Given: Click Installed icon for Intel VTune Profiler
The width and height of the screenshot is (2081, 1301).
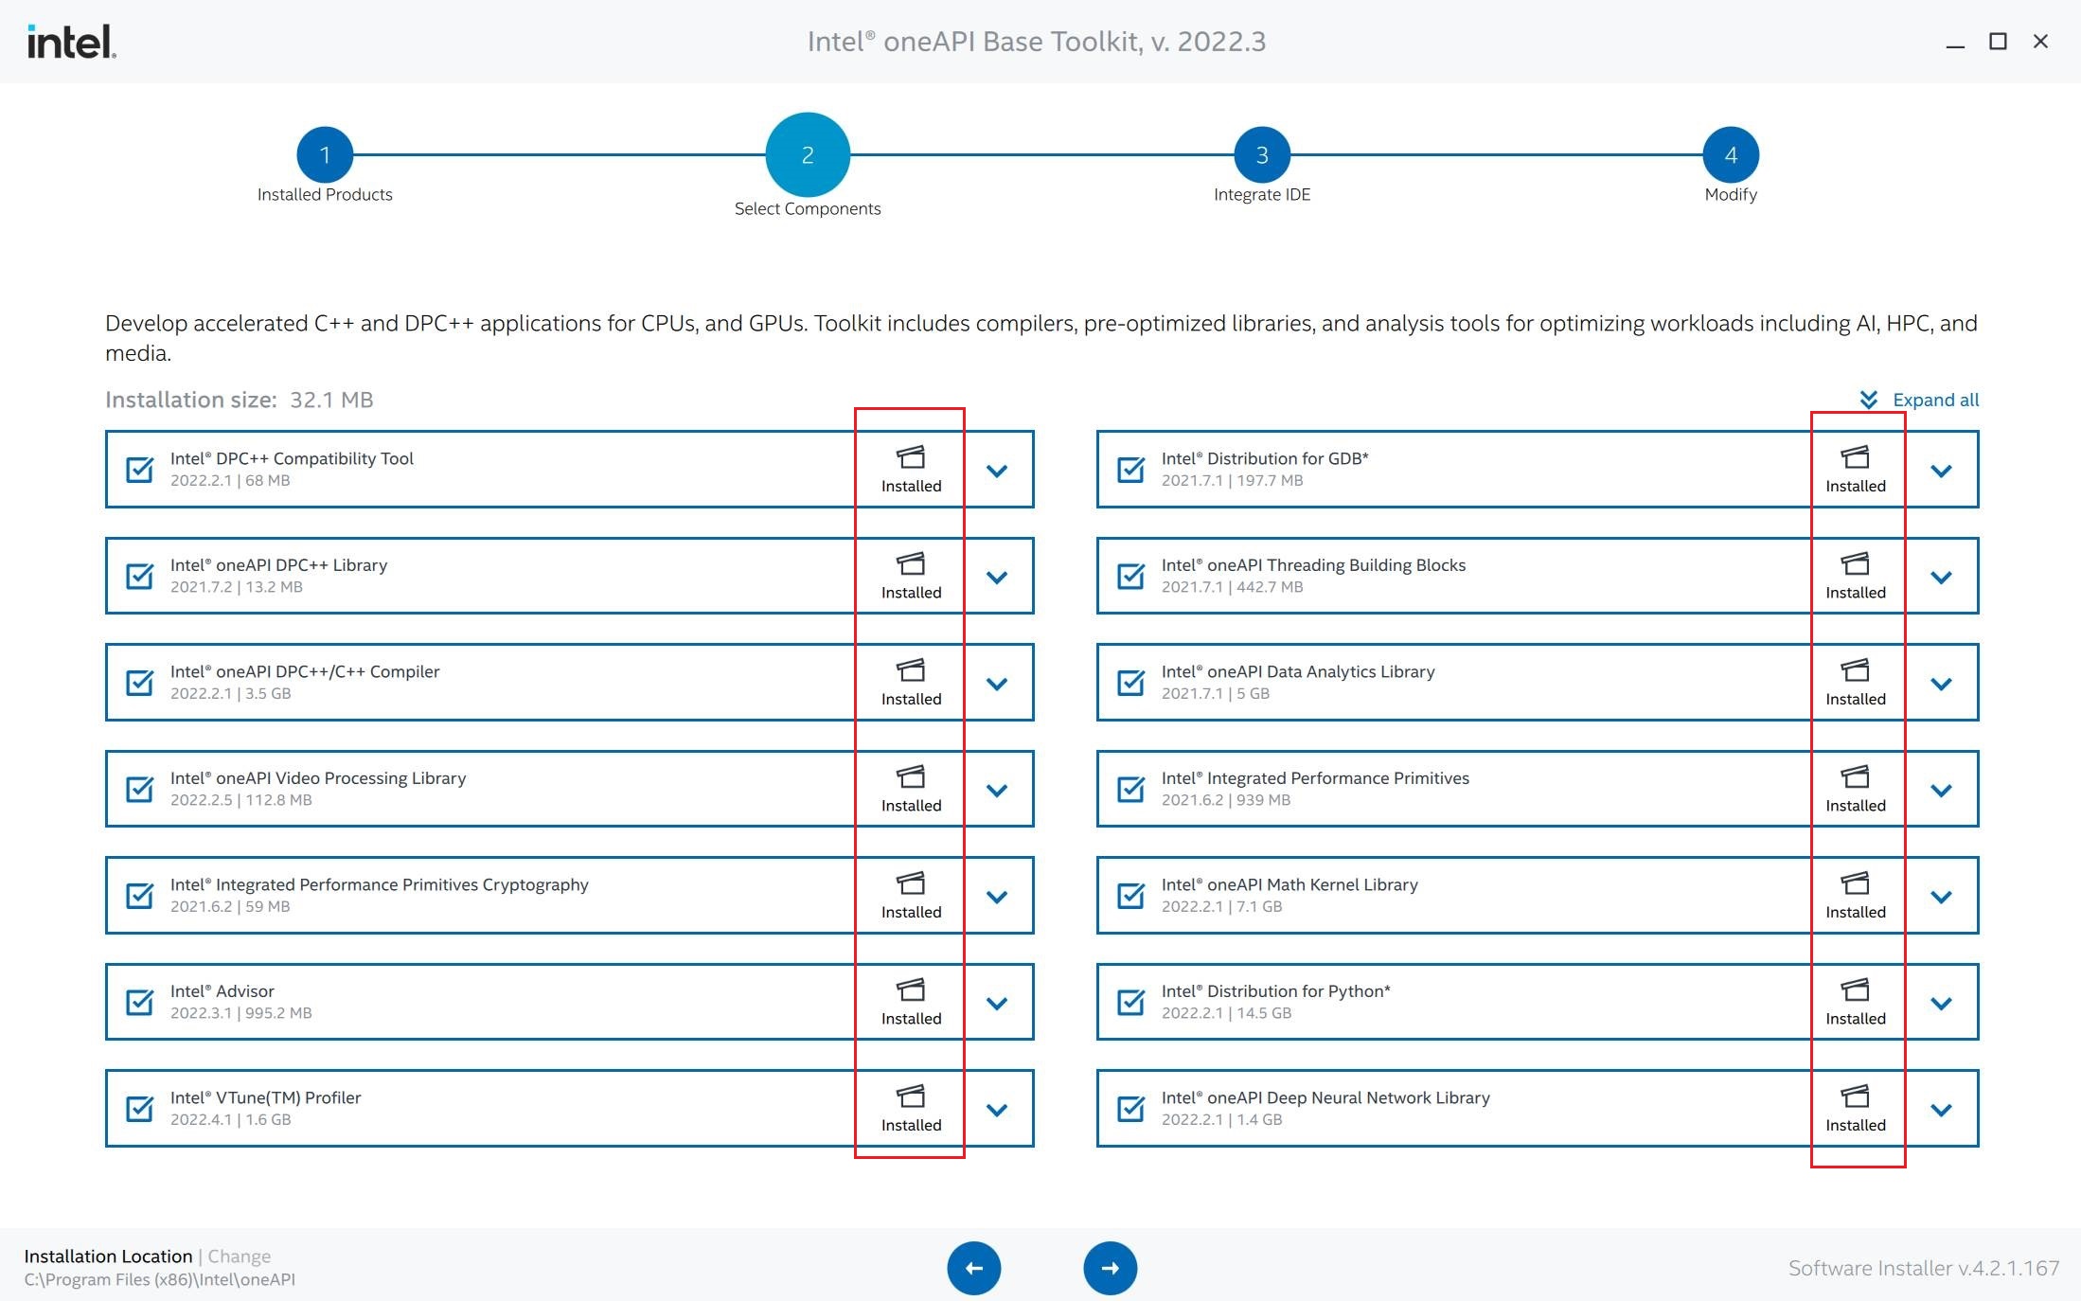Looking at the screenshot, I should (911, 1097).
